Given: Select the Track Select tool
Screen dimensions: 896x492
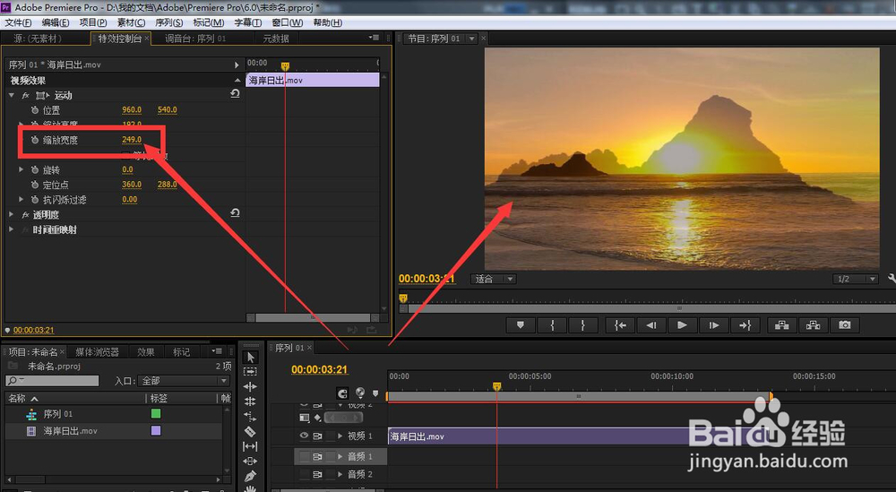Looking at the screenshot, I should (250, 371).
